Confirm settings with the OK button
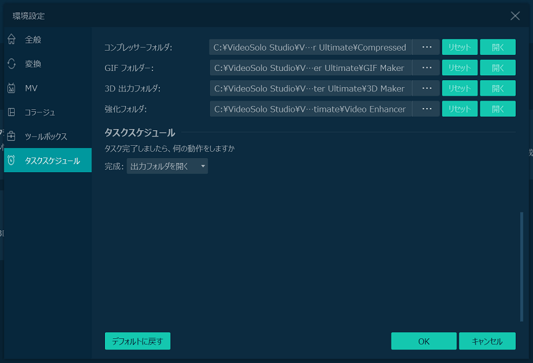The height and width of the screenshot is (363, 533). tap(424, 340)
